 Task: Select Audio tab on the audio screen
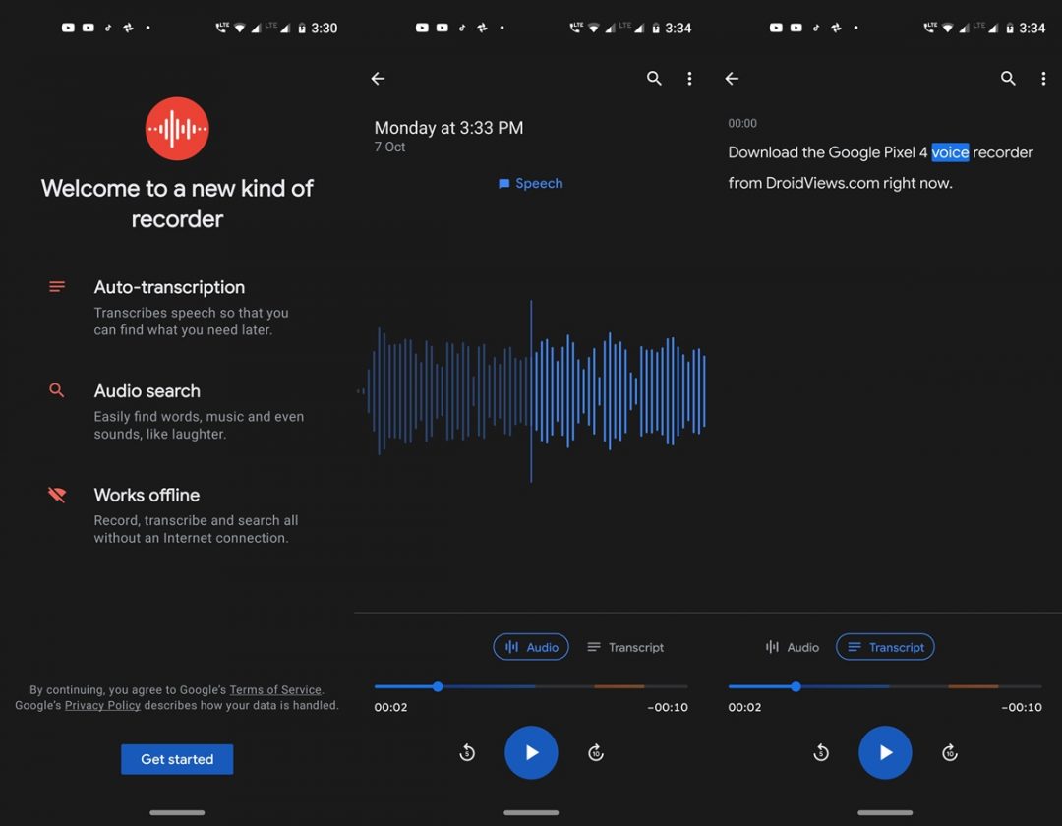531,647
